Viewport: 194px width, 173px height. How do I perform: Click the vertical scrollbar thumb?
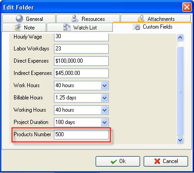click(x=180, y=91)
